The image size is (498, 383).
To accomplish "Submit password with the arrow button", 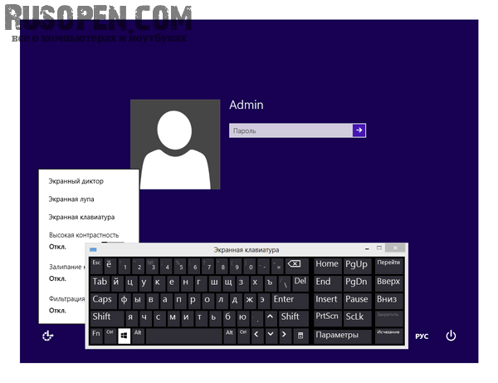I will [359, 130].
